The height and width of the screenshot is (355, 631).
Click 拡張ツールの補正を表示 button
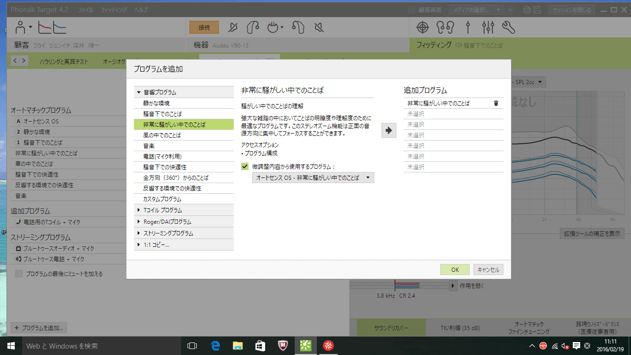pyautogui.click(x=592, y=233)
